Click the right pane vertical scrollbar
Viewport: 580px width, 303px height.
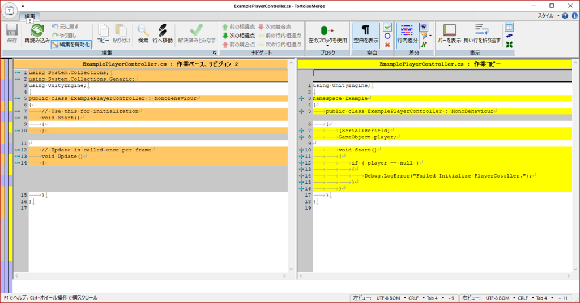click(575, 166)
